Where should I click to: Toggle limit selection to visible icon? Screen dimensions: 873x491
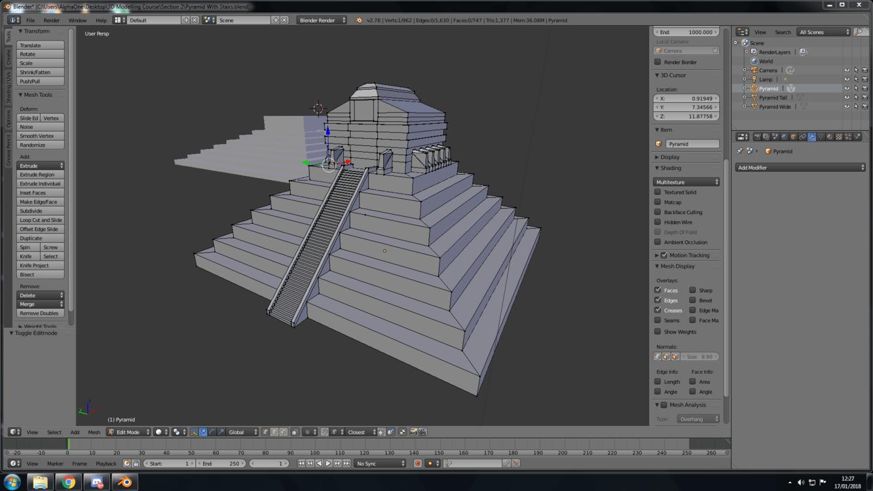tap(295, 432)
